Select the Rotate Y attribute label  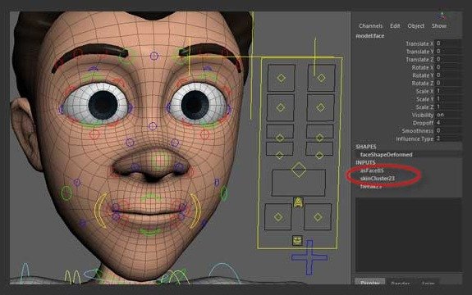[x=423, y=75]
